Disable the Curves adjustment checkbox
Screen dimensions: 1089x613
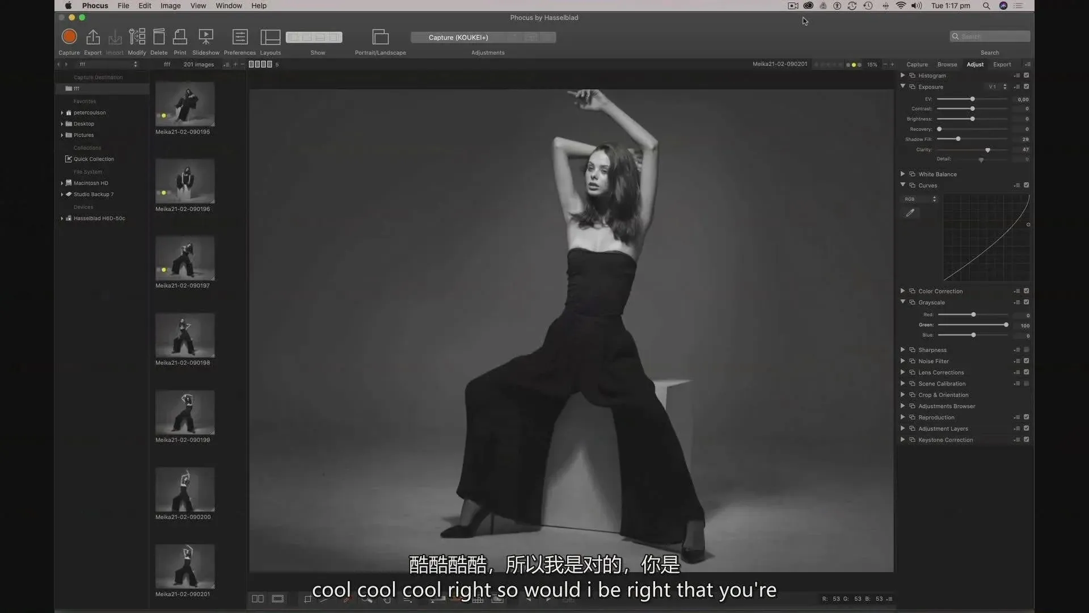[x=1026, y=186]
